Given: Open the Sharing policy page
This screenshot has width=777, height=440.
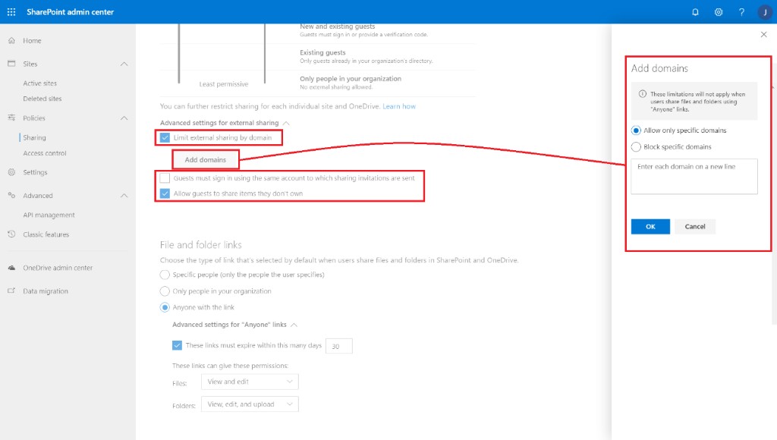Looking at the screenshot, I should (x=35, y=138).
